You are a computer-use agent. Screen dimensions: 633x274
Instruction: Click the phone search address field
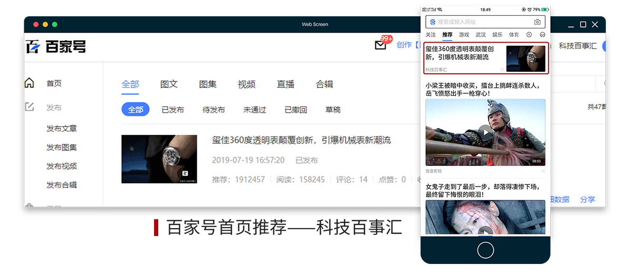click(x=483, y=22)
